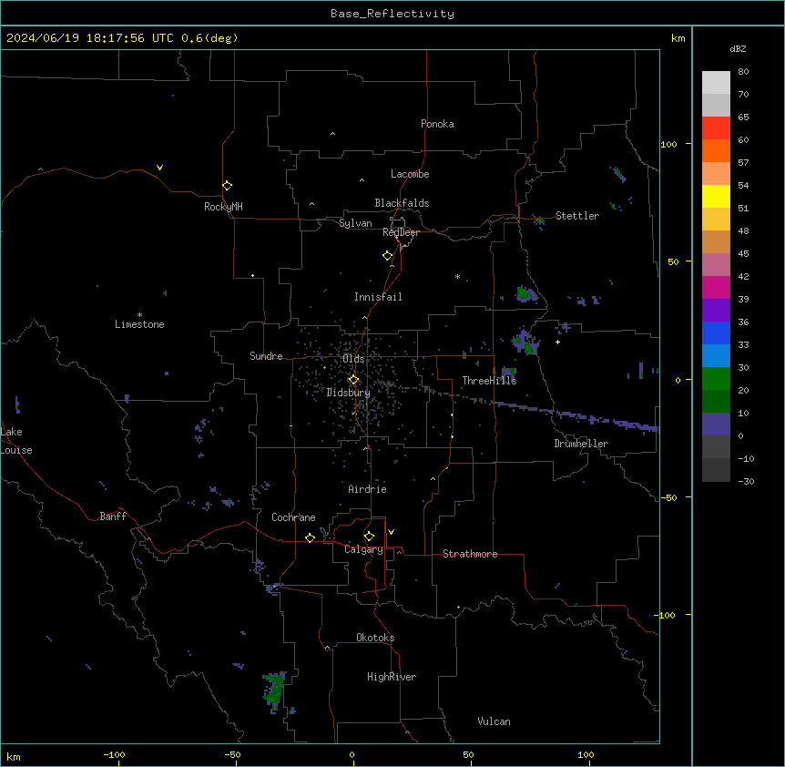Click the yellow diamond marker south of Cochrane
This screenshot has width=785, height=767.
(310, 537)
